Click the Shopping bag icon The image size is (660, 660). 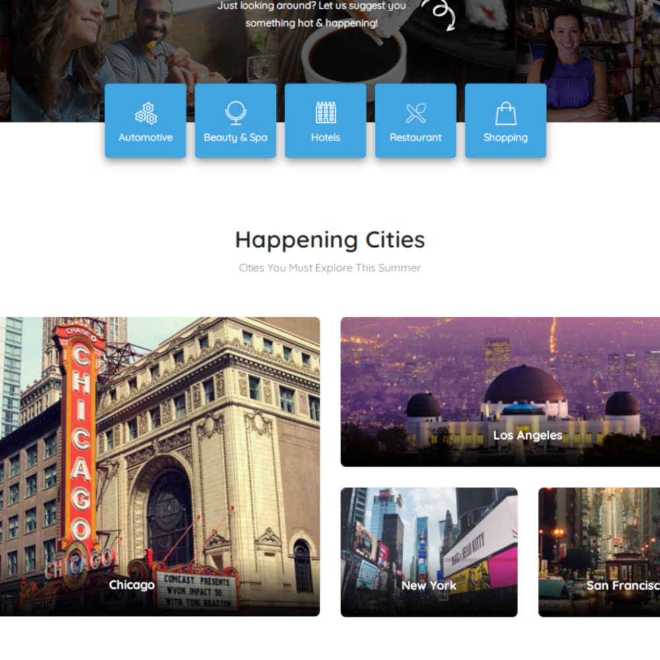(506, 114)
